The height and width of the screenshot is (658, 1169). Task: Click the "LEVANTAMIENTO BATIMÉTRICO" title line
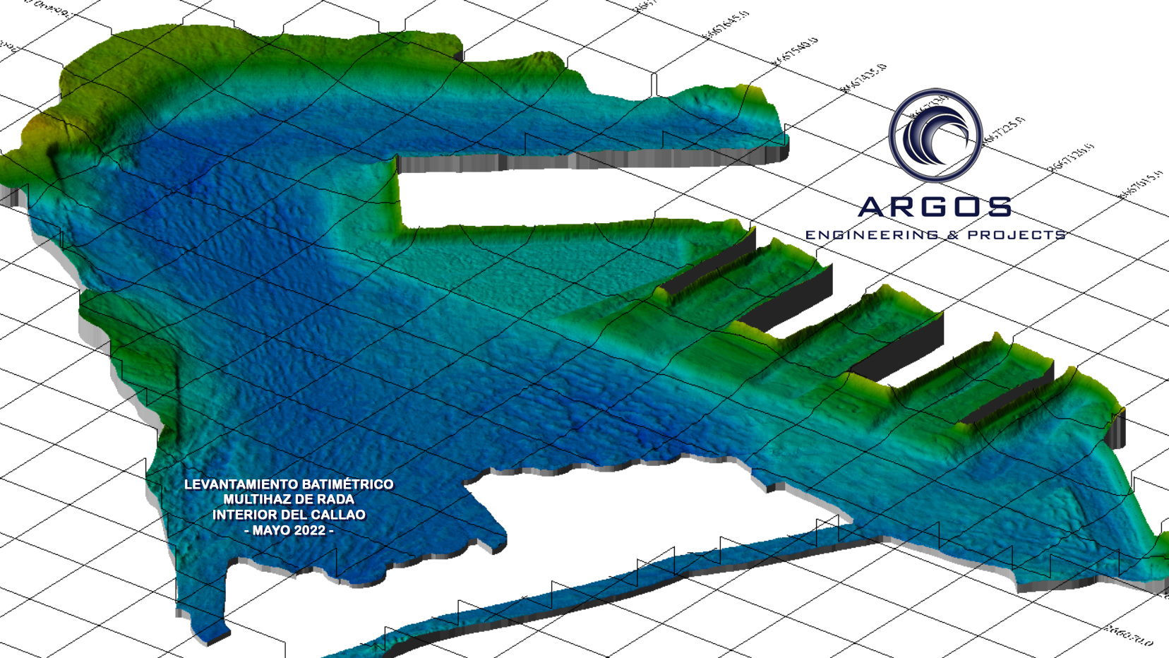[289, 484]
